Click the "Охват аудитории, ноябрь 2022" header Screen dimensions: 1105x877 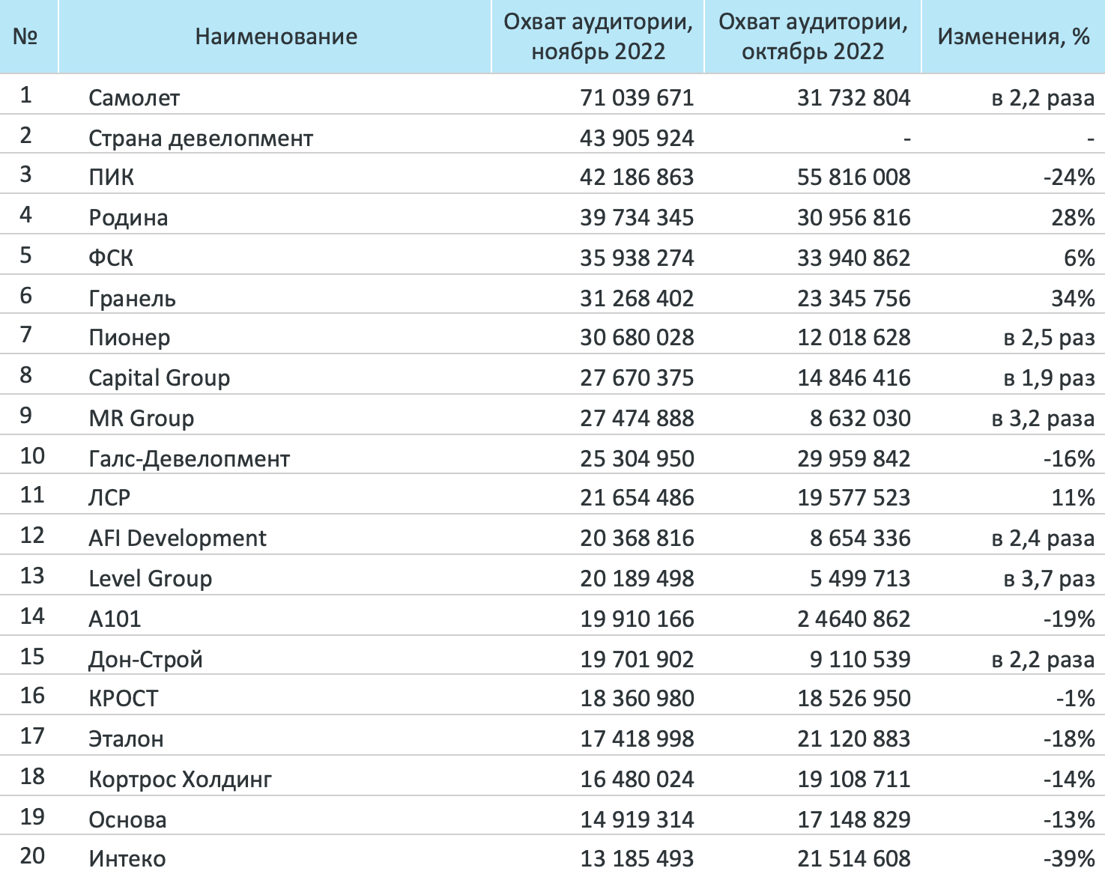point(598,37)
